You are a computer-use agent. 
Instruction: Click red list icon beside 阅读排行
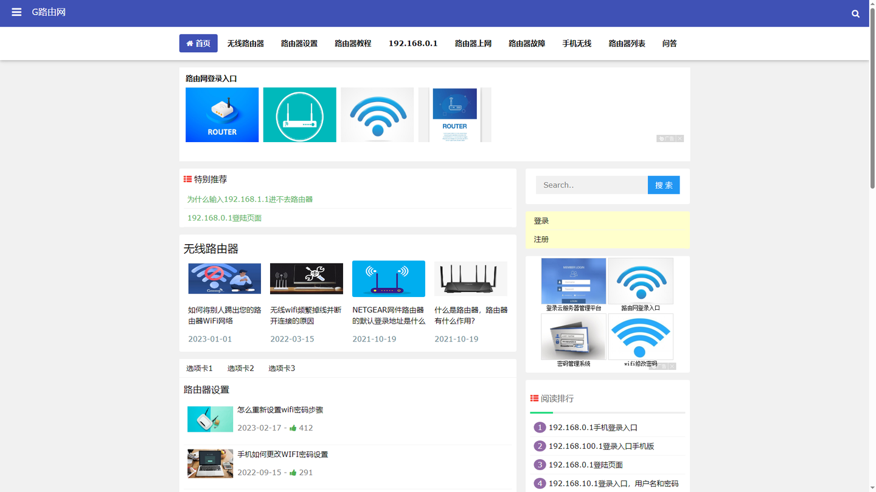click(x=534, y=398)
